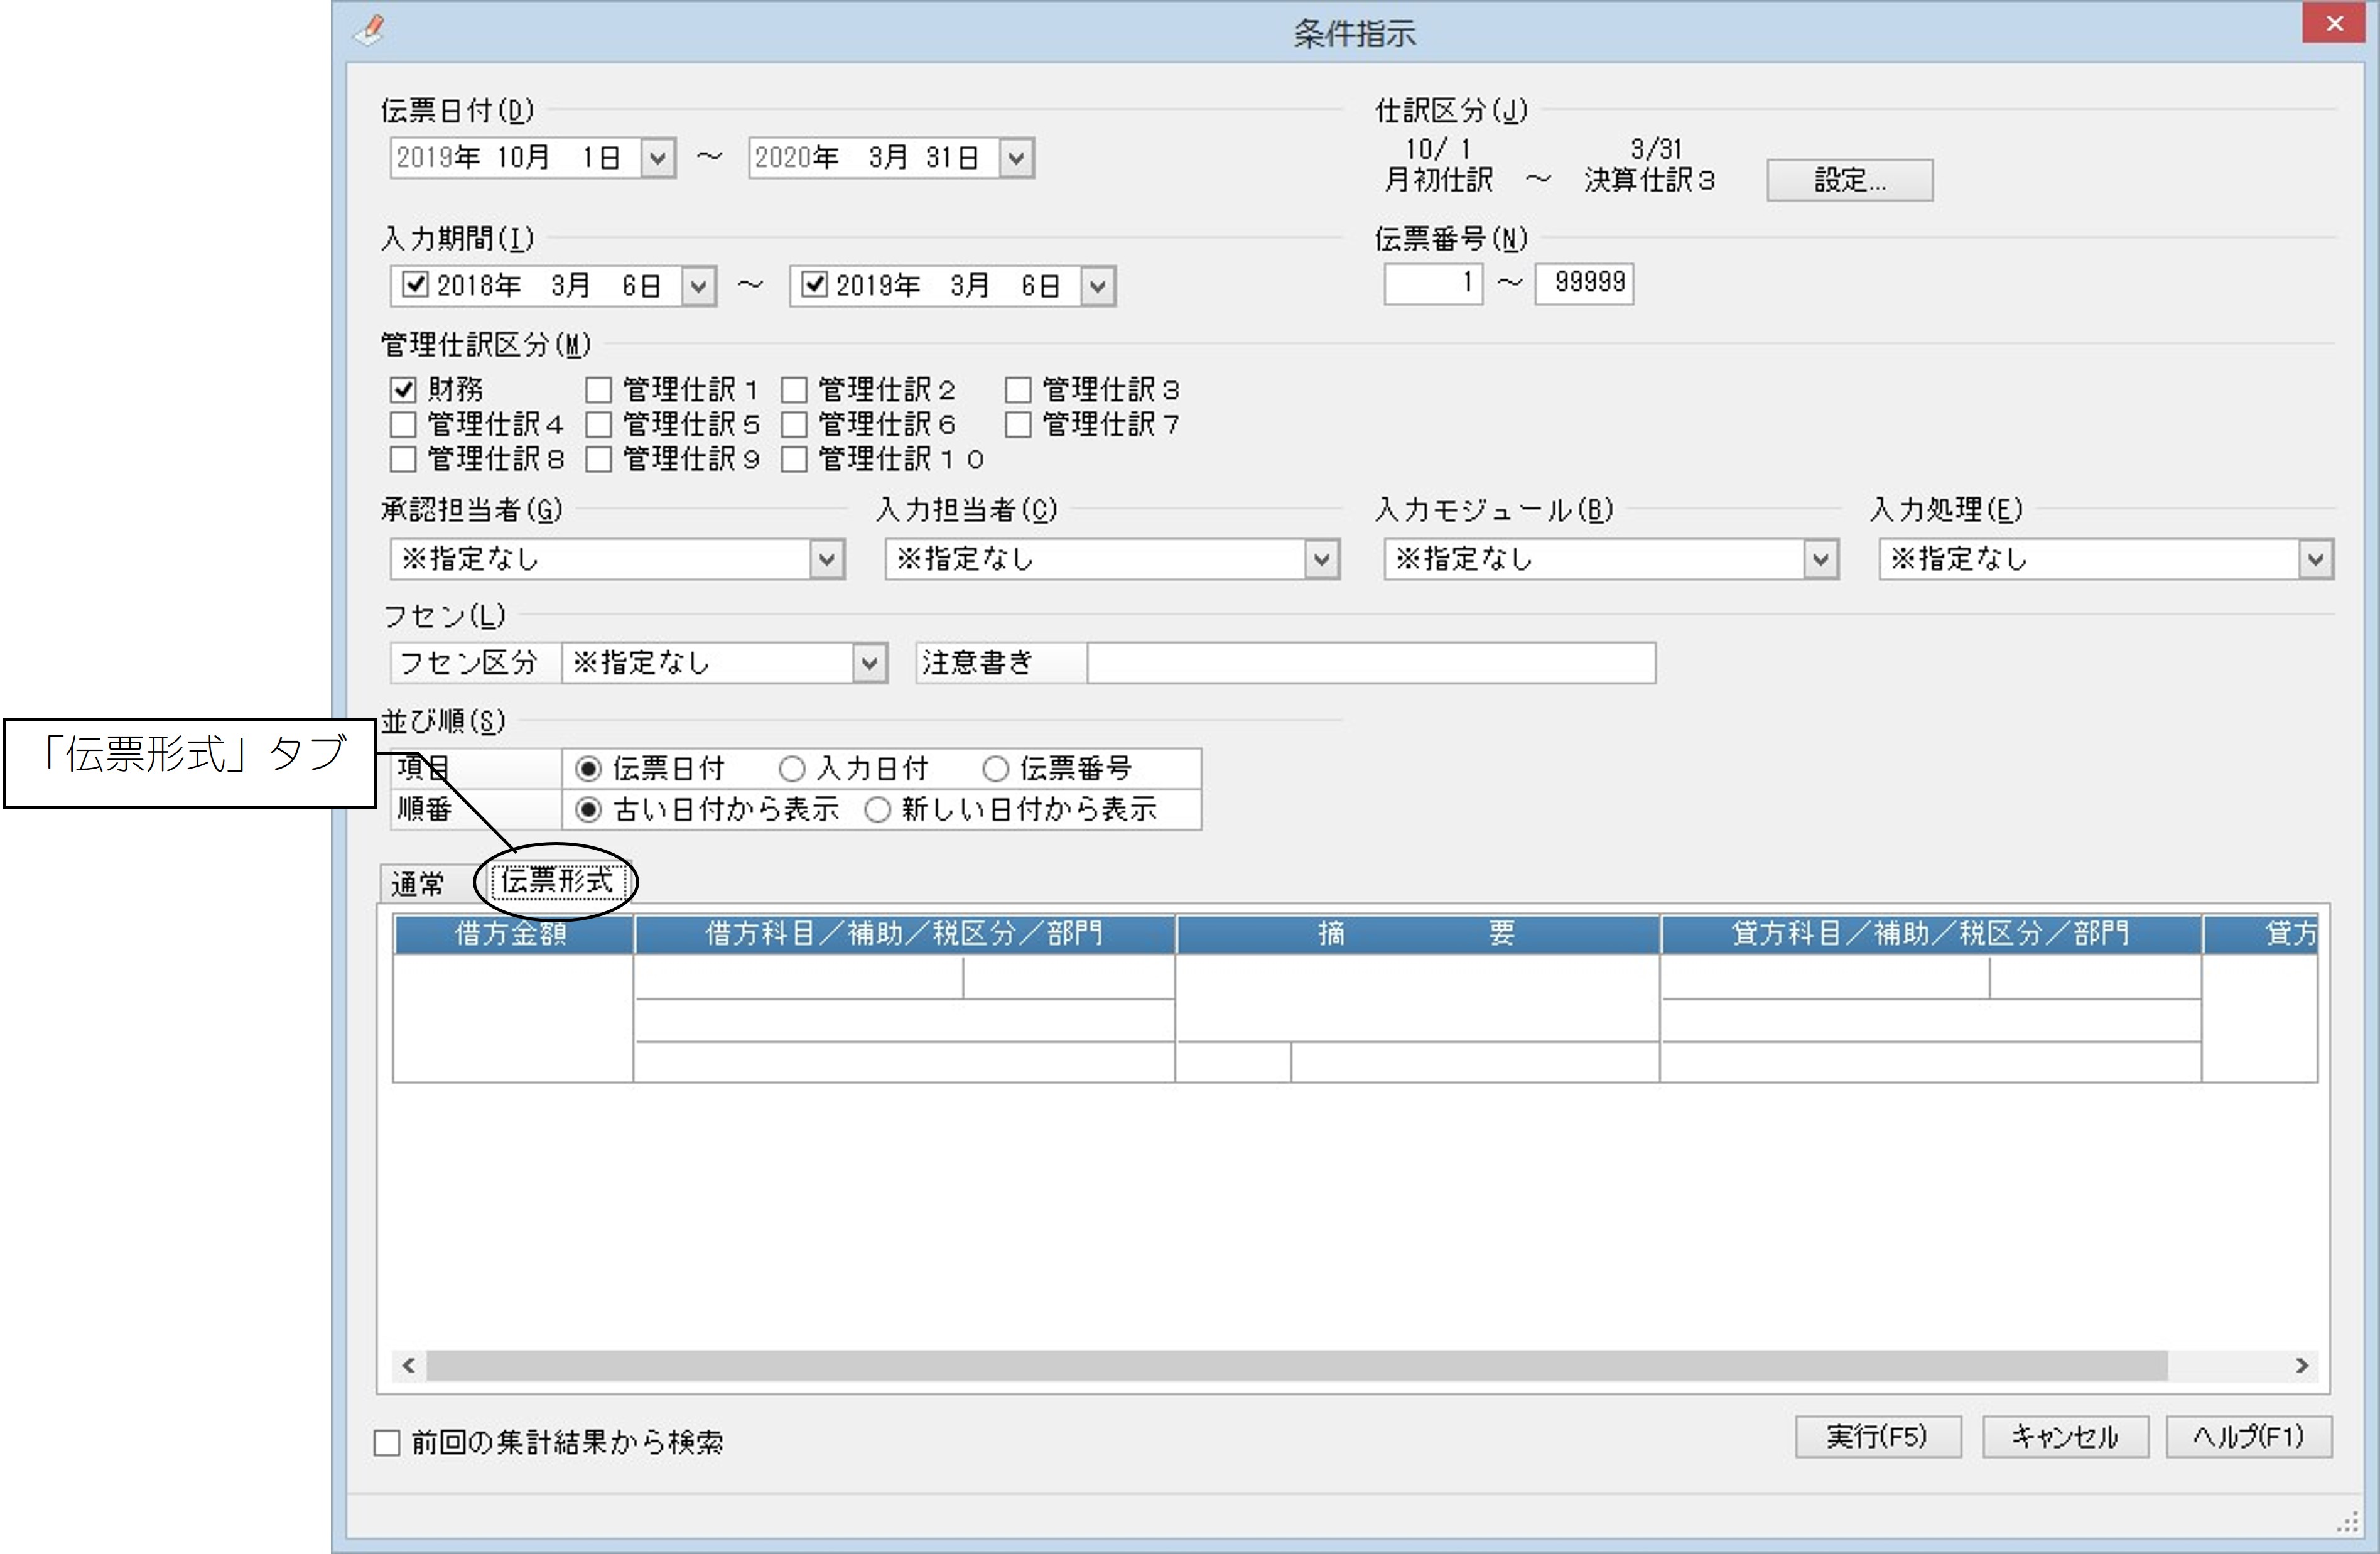This screenshot has width=2380, height=1554.
Task: Click scrollbar left arrow in grid area
Action: (408, 1365)
